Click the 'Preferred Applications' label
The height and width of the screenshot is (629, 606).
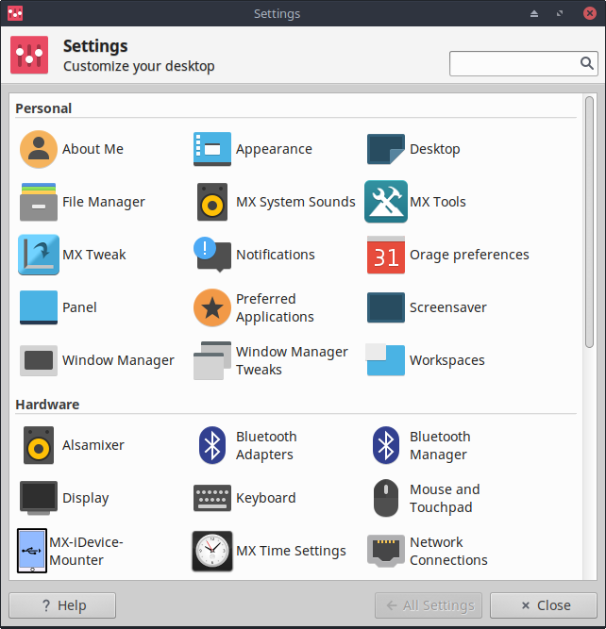(x=275, y=307)
